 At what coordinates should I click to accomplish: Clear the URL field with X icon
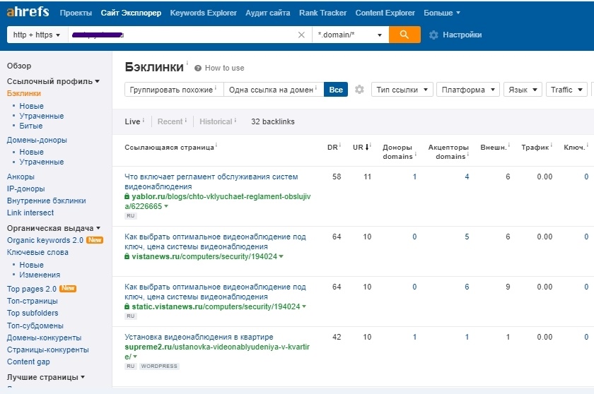coord(302,35)
